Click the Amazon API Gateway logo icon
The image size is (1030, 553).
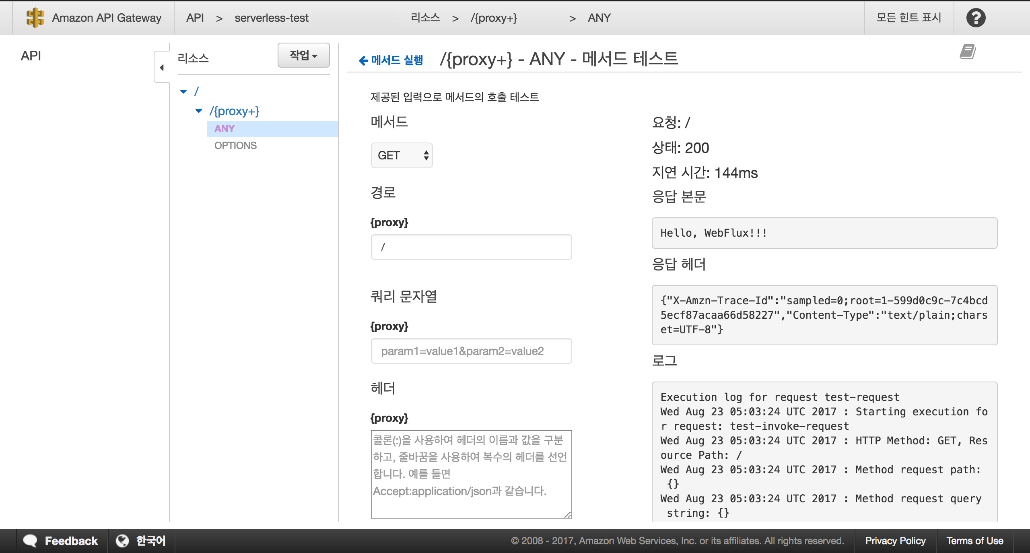(x=35, y=18)
